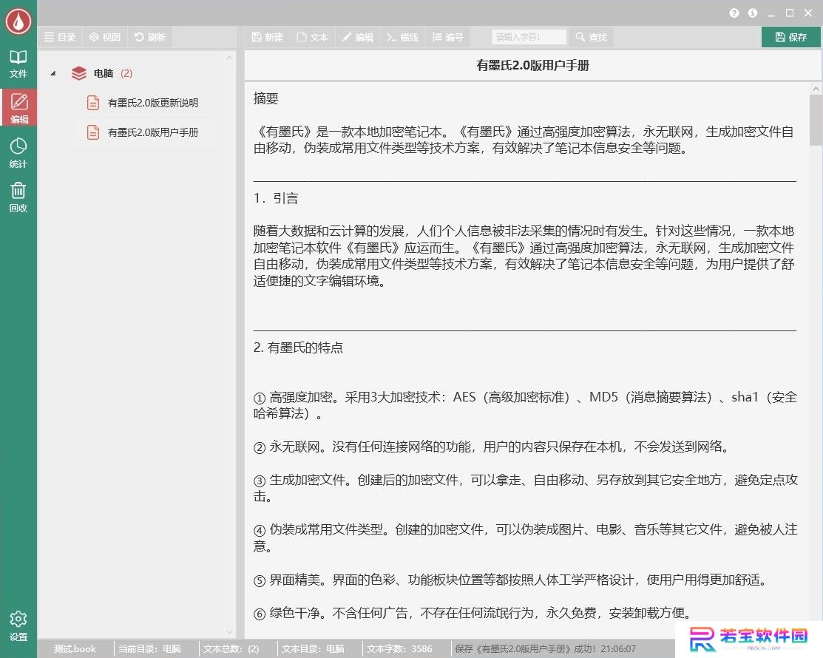
Task: Close the application window
Action: 808,13
